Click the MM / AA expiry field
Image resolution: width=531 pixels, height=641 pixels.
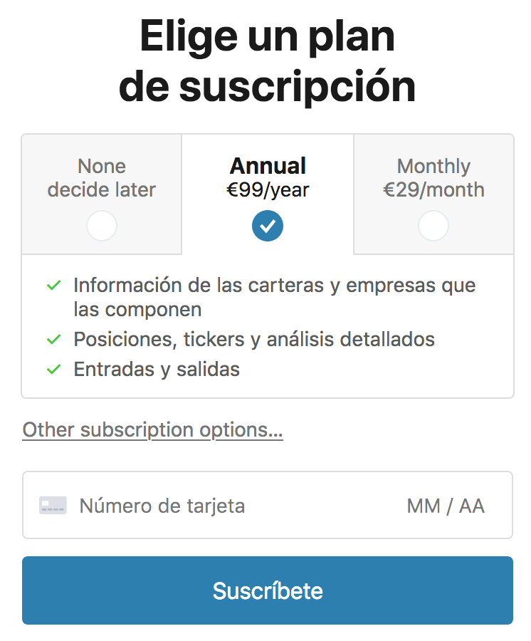446,506
